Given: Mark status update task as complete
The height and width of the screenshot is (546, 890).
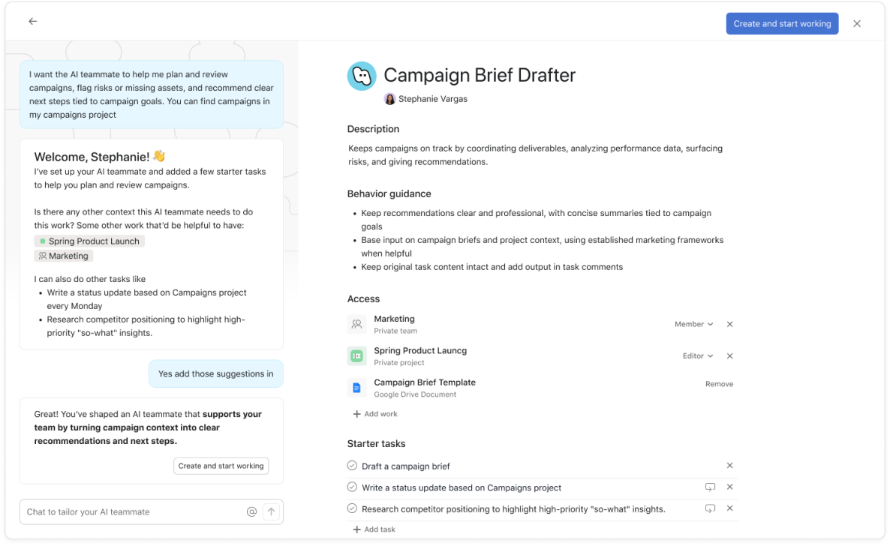Looking at the screenshot, I should pos(352,487).
